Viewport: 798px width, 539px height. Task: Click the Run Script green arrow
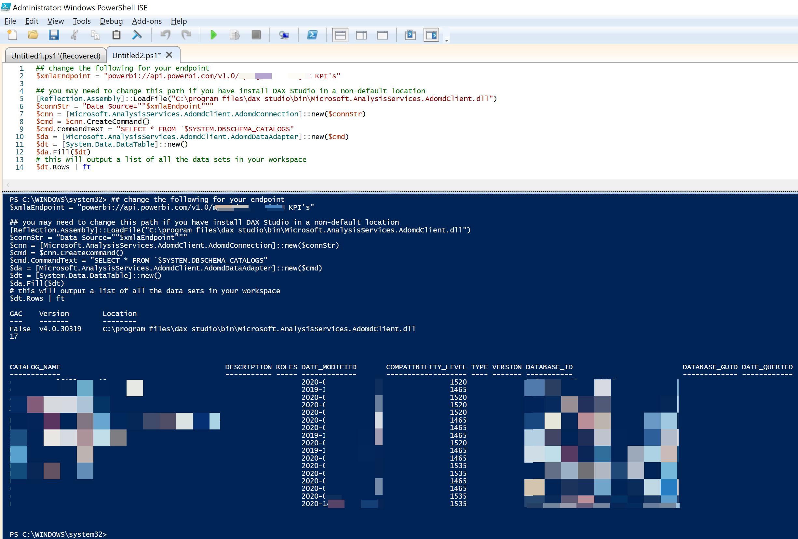[x=213, y=35]
